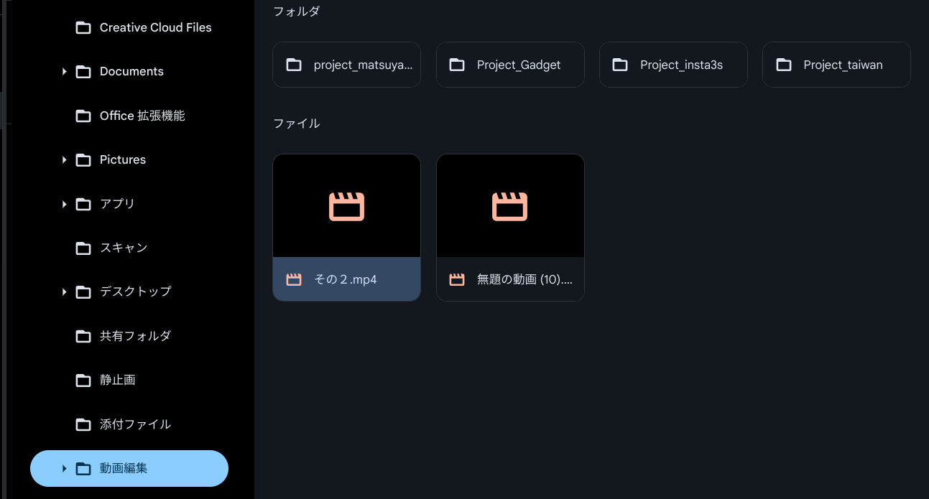Viewport: 929px width, 499px height.
Task: Click the アプリ folder icon
Action: coord(83,204)
